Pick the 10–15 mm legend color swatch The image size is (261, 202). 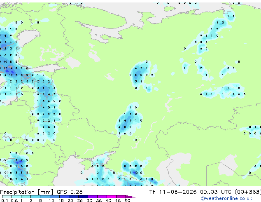pos(55,197)
